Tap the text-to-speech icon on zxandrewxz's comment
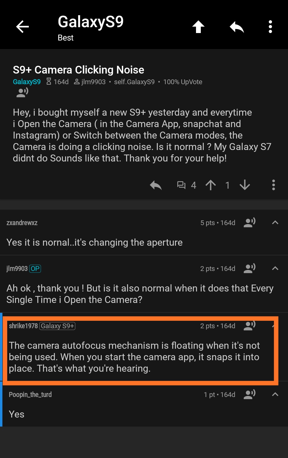288x458 pixels. [249, 222]
